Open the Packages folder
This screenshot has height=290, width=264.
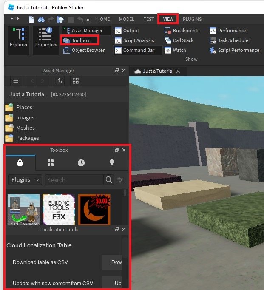[x=22, y=138]
